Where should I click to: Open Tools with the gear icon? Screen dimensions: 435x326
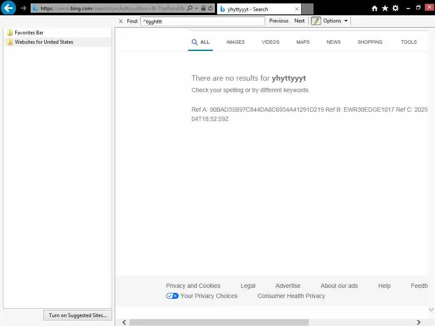[x=395, y=8]
